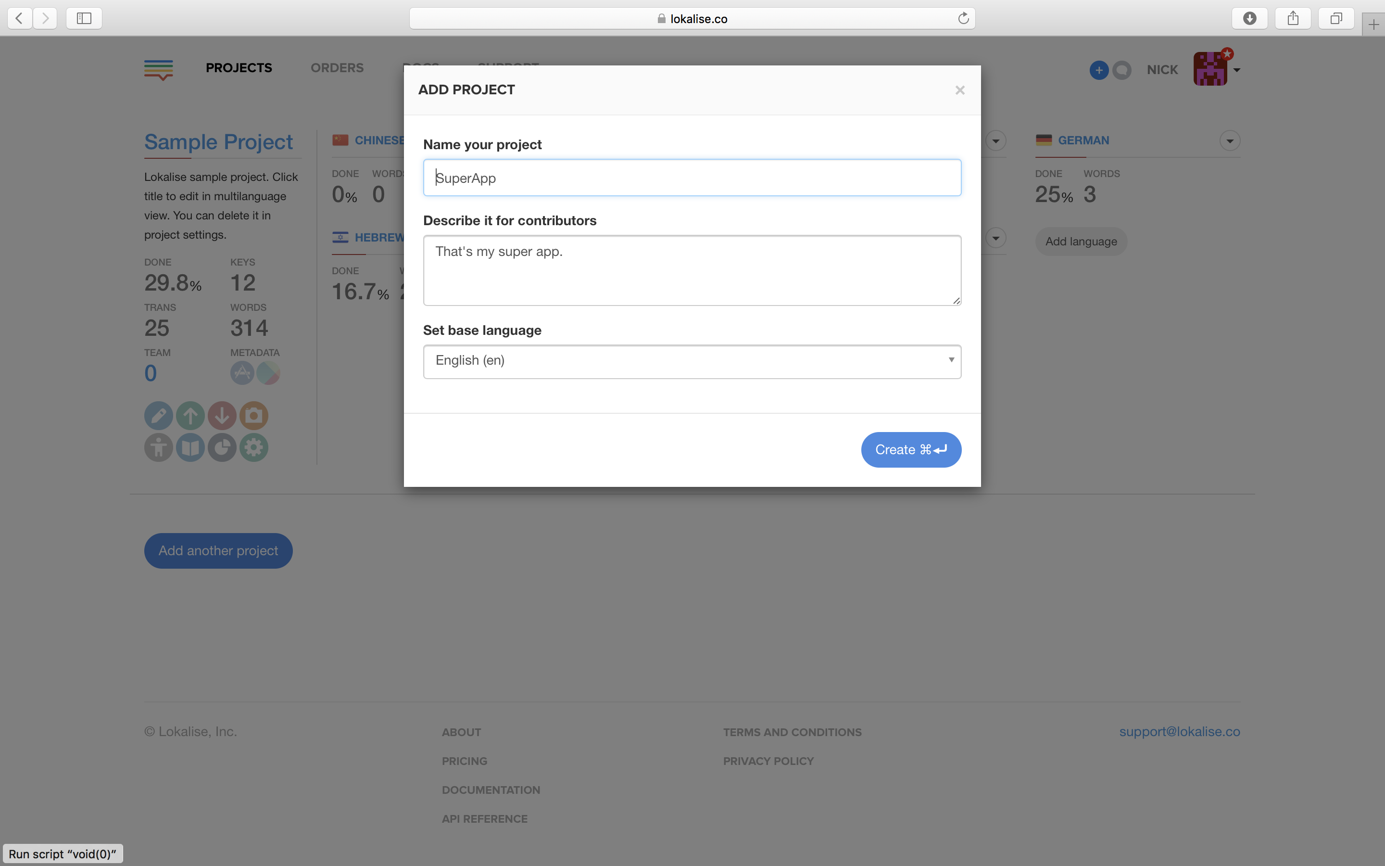Click the TEAM count 0
The width and height of the screenshot is (1385, 866).
150,373
